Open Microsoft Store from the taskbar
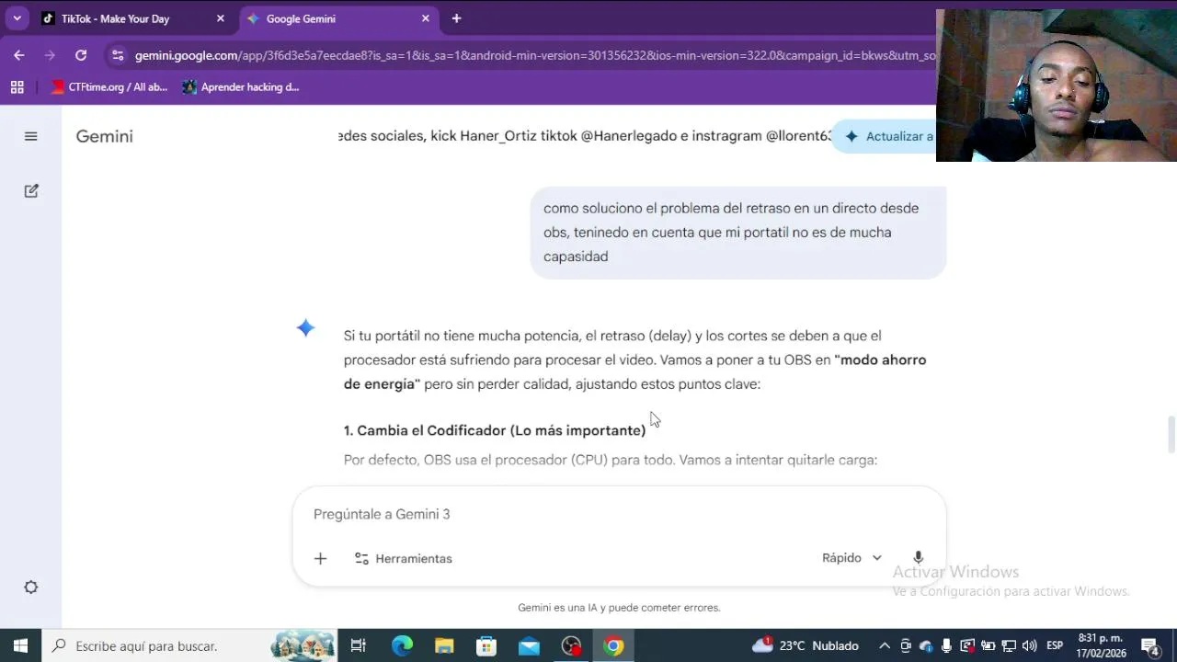The image size is (1177, 662). (x=486, y=645)
